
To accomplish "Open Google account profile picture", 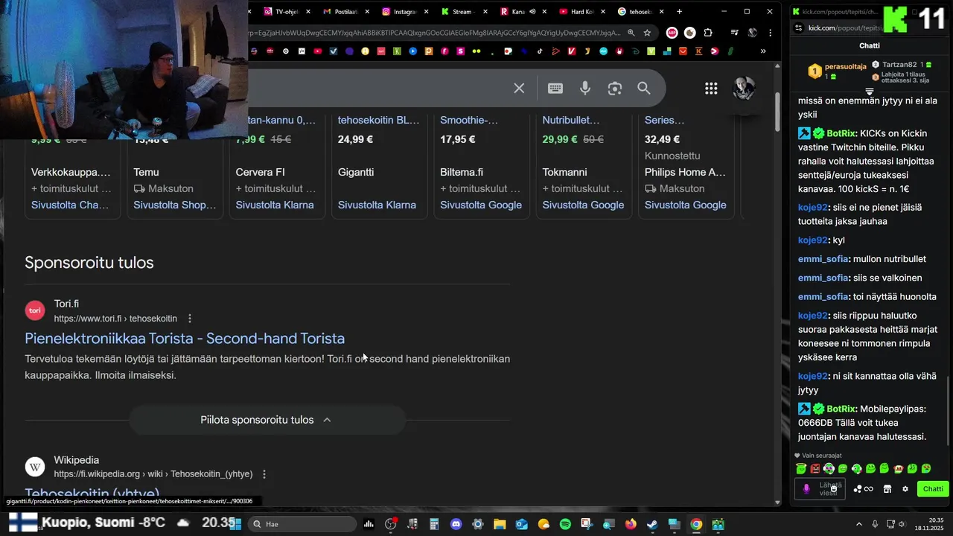I will click(745, 89).
